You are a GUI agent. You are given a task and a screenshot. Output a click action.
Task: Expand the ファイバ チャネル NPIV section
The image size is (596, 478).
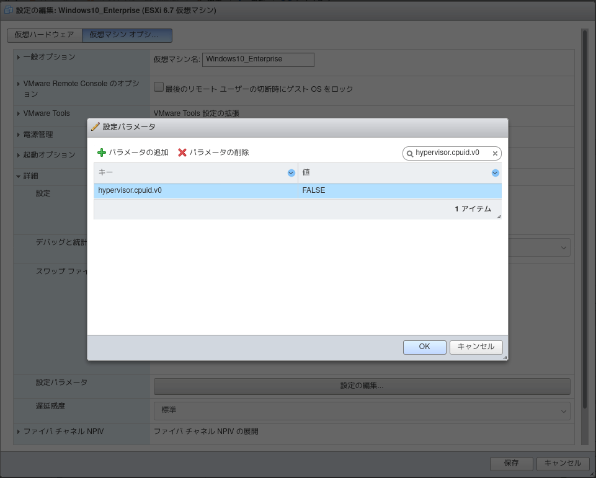pos(18,432)
